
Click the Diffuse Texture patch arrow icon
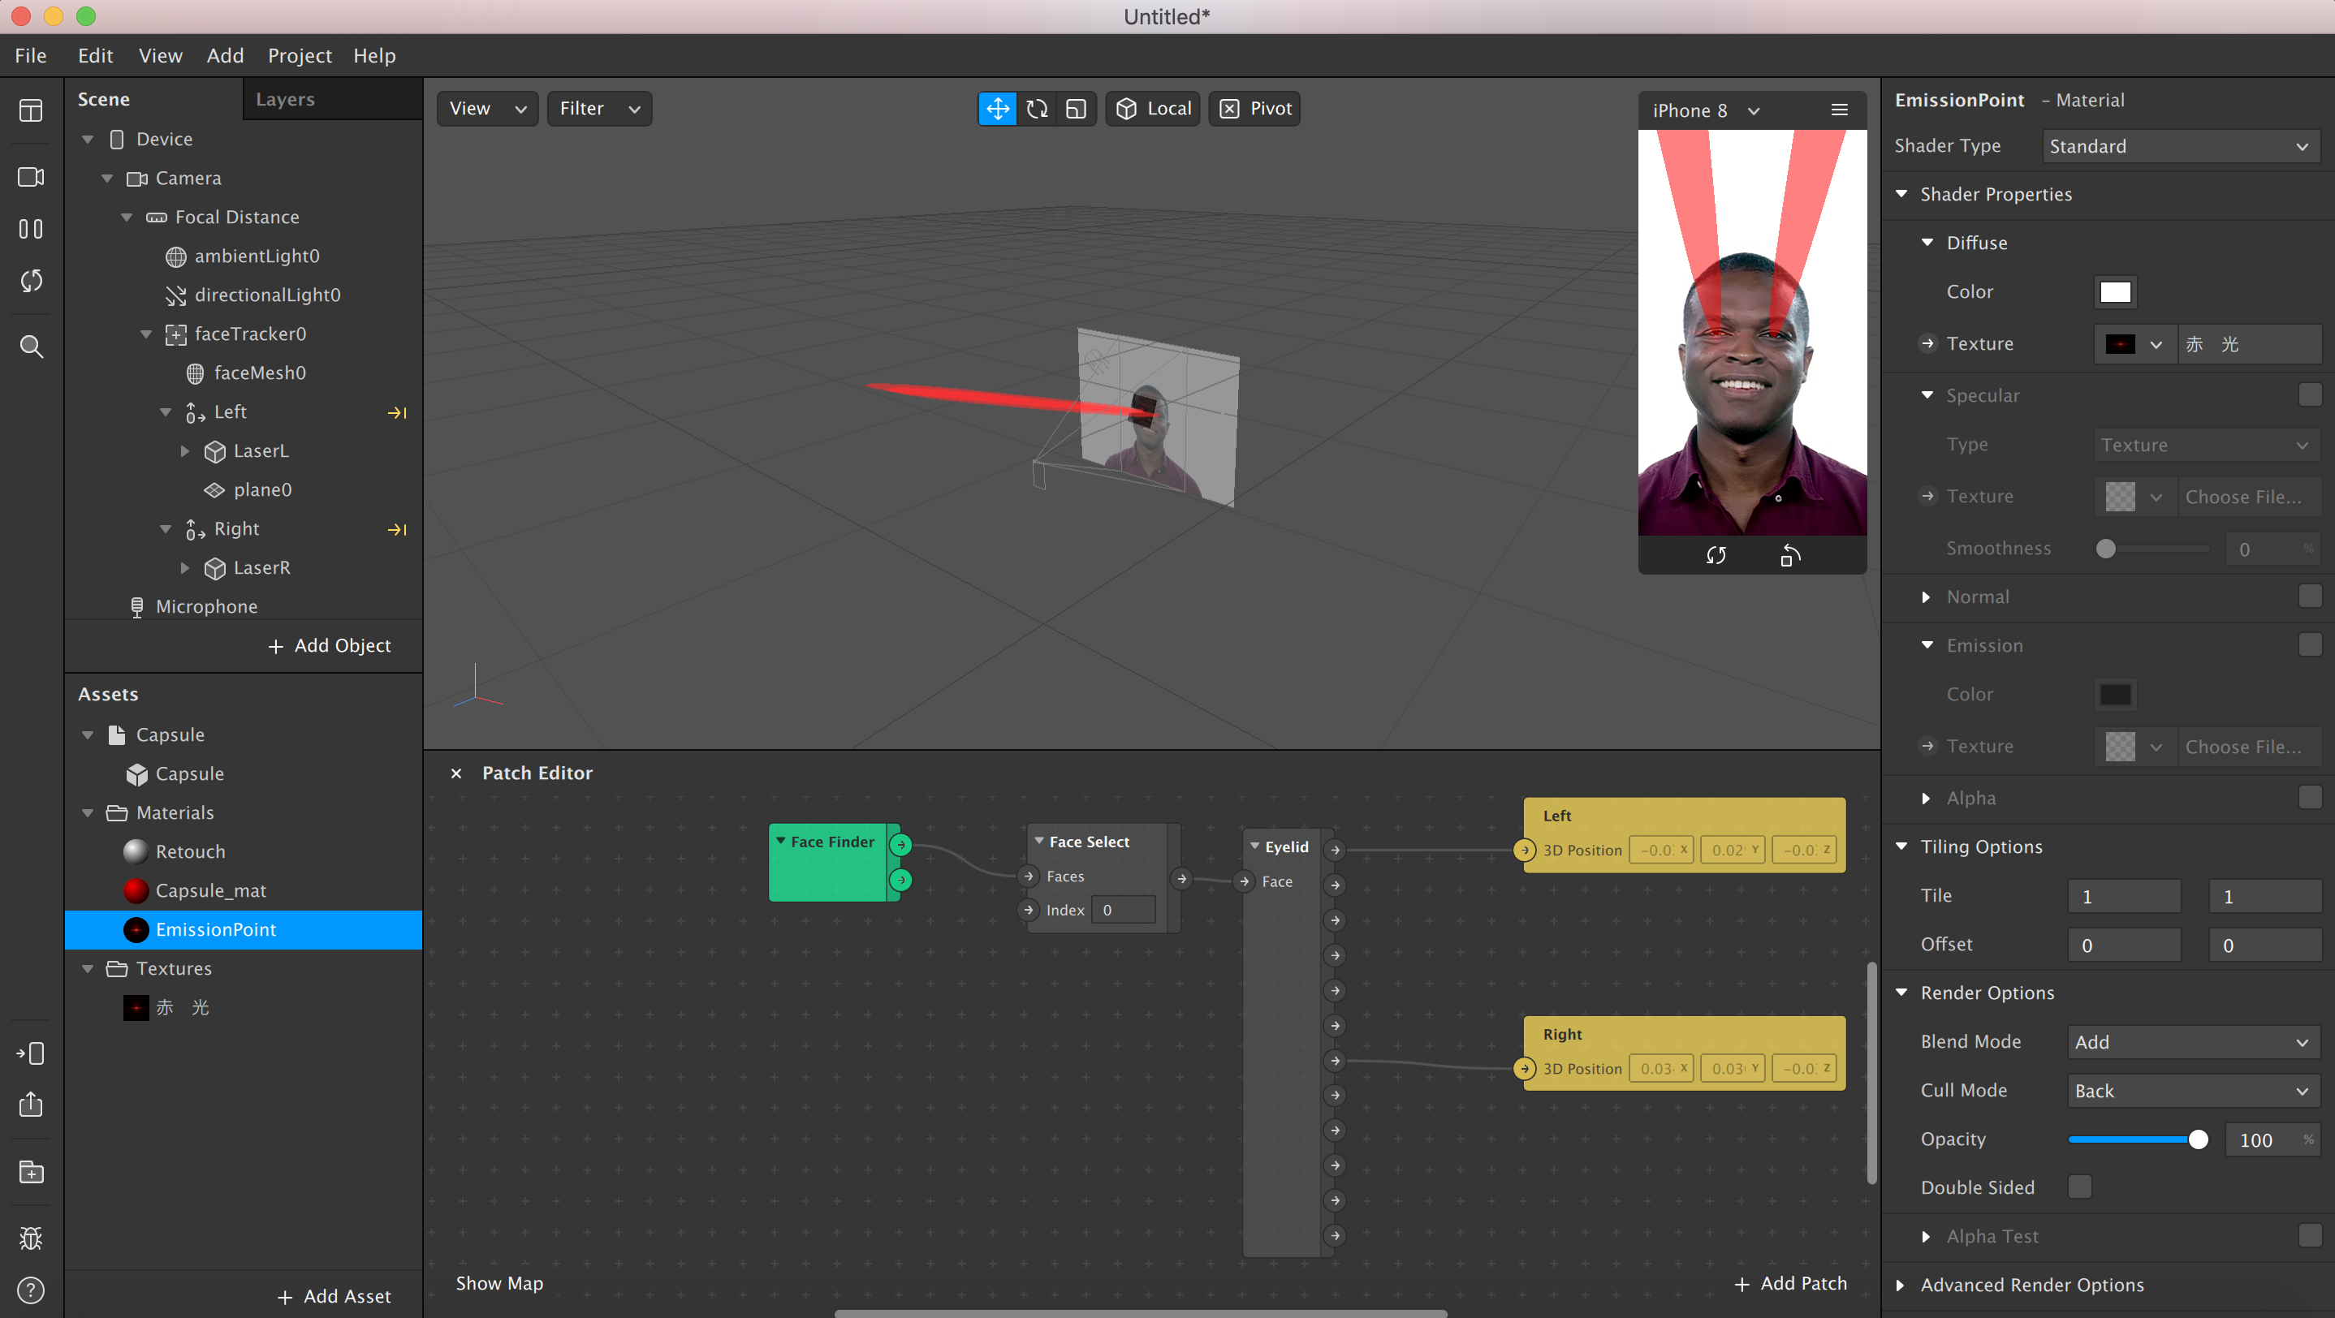[1928, 343]
